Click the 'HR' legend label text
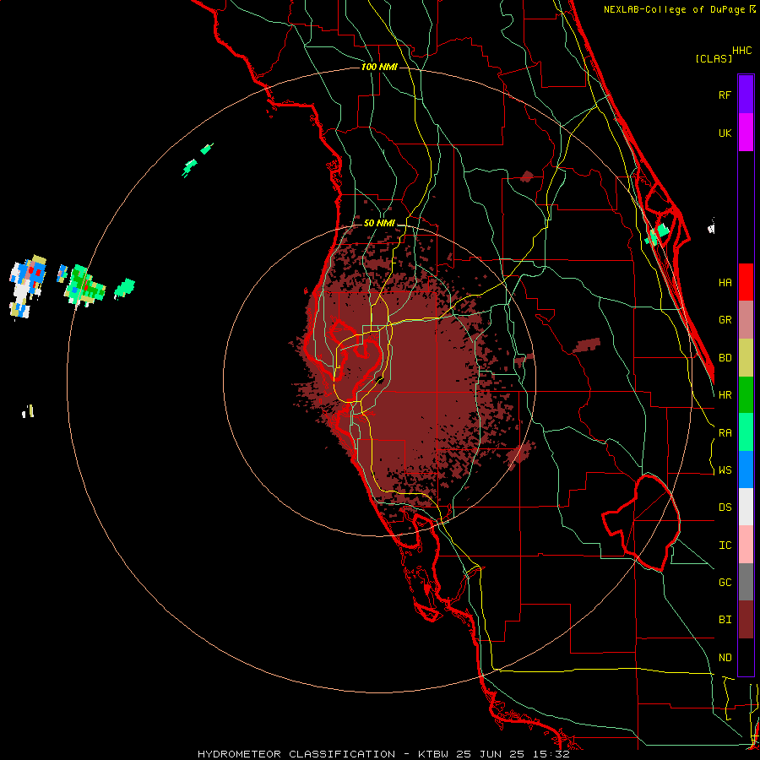Screen dimensions: 760x760 [725, 395]
